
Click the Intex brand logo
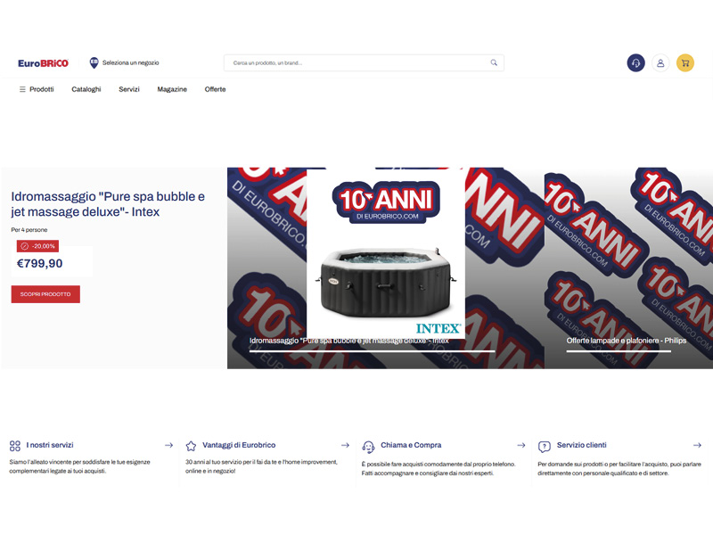tap(438, 328)
